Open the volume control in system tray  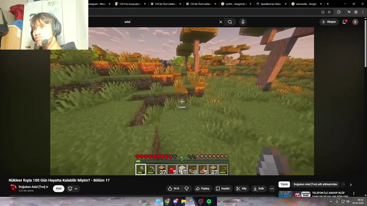pos(348,201)
